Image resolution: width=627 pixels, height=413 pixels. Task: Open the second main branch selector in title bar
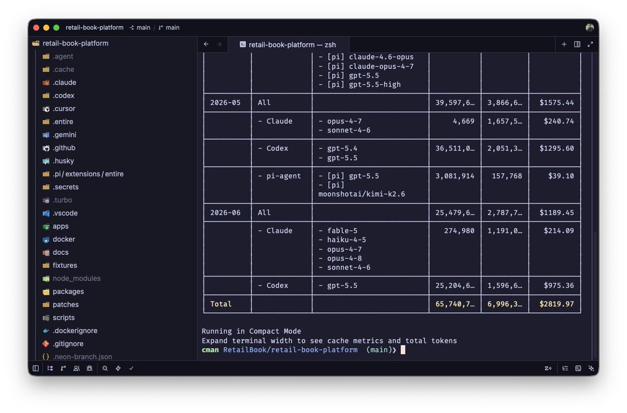point(169,28)
